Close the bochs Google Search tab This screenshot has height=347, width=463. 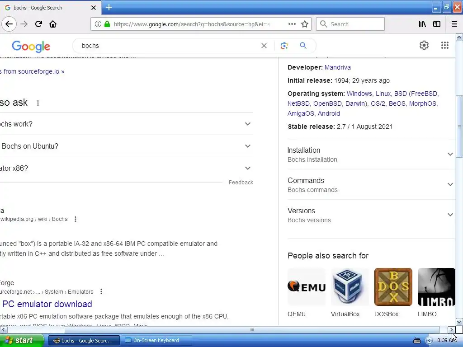(x=94, y=8)
